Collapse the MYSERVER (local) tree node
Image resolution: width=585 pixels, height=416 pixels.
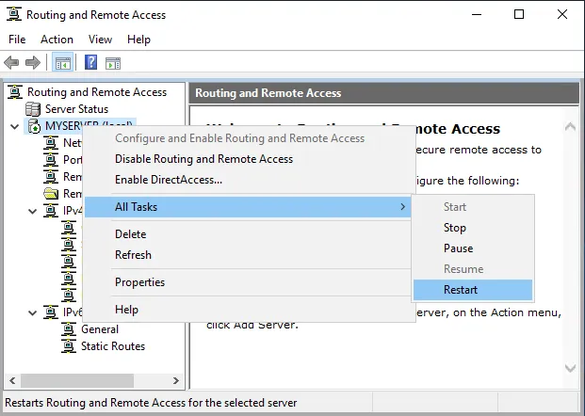14,126
